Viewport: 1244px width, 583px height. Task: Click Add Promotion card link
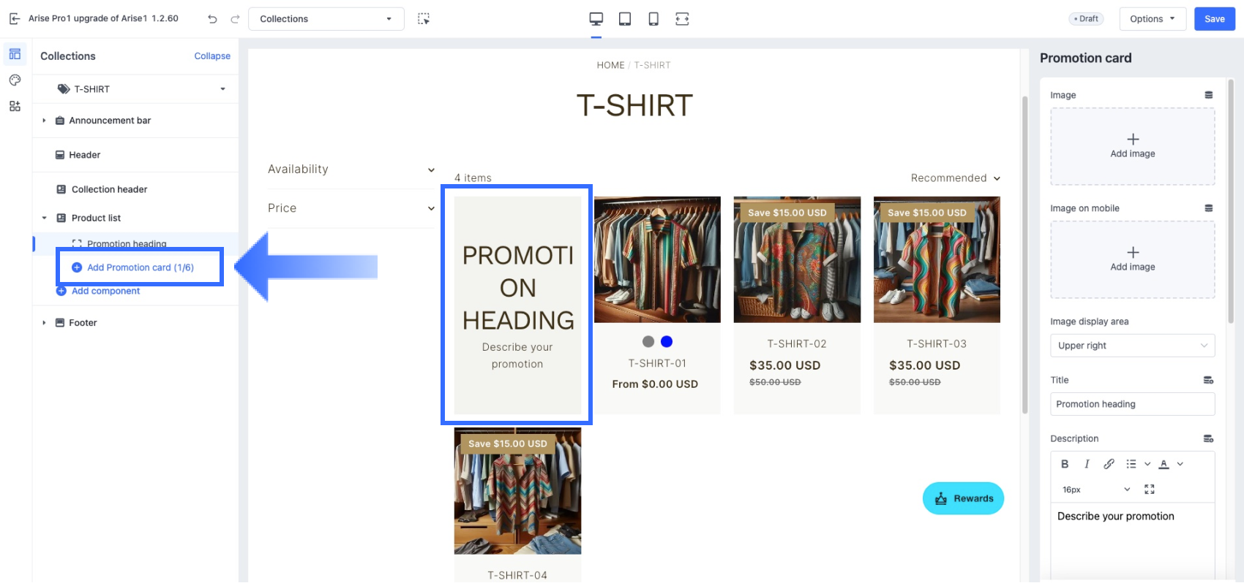pyautogui.click(x=140, y=267)
